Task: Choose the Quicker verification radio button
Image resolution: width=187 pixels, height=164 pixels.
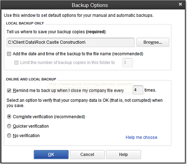Action: pyautogui.click(x=9, y=126)
